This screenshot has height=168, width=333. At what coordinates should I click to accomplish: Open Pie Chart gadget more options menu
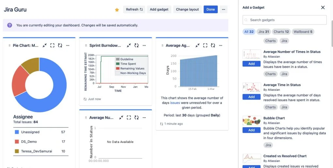pyautogui.click(x=68, y=46)
